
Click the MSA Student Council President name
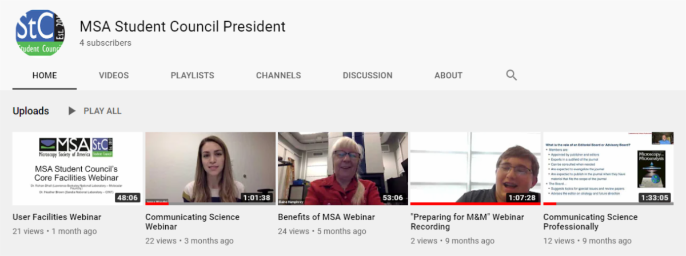182,26
